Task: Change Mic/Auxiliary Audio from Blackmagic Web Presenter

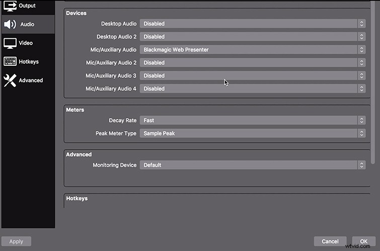Action: tap(253, 50)
